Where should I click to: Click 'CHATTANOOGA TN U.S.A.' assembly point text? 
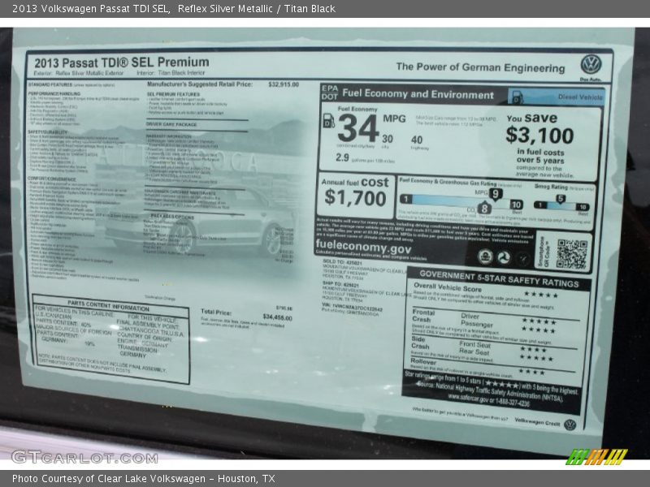151,331
